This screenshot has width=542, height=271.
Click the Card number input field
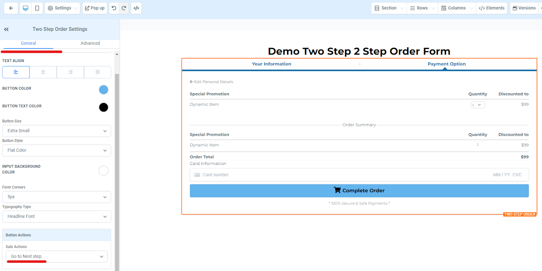coord(339,175)
